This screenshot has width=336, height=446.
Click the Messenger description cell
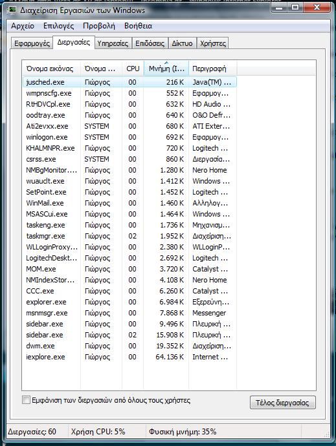pyautogui.click(x=209, y=313)
